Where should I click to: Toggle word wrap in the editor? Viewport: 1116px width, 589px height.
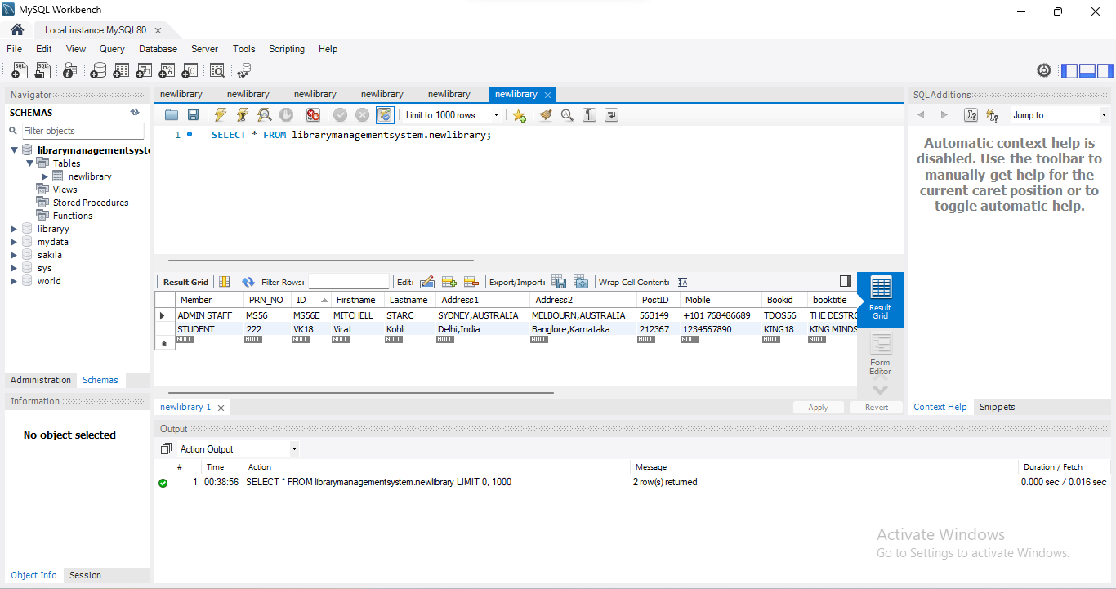point(611,115)
